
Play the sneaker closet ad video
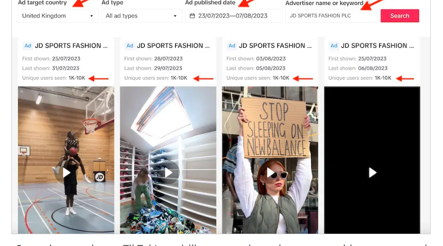(168, 172)
